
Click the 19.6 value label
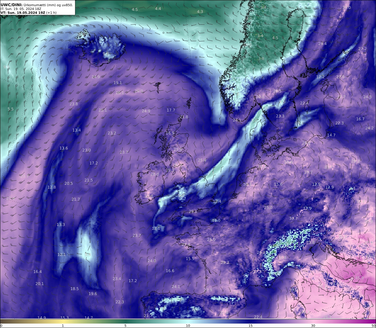coord(93,294)
